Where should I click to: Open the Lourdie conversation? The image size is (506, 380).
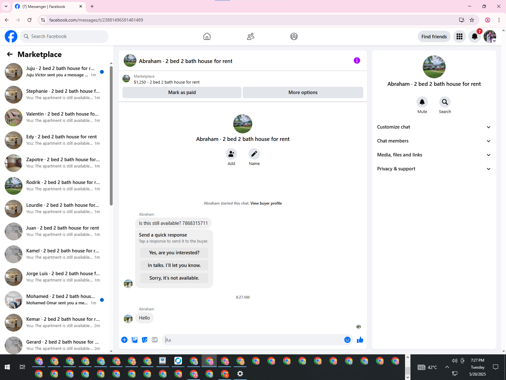click(x=54, y=209)
